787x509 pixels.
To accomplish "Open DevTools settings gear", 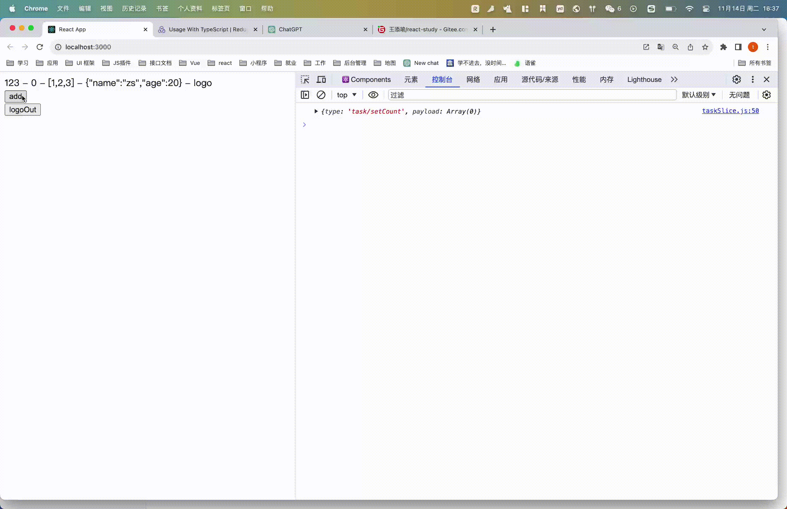I will 736,79.
